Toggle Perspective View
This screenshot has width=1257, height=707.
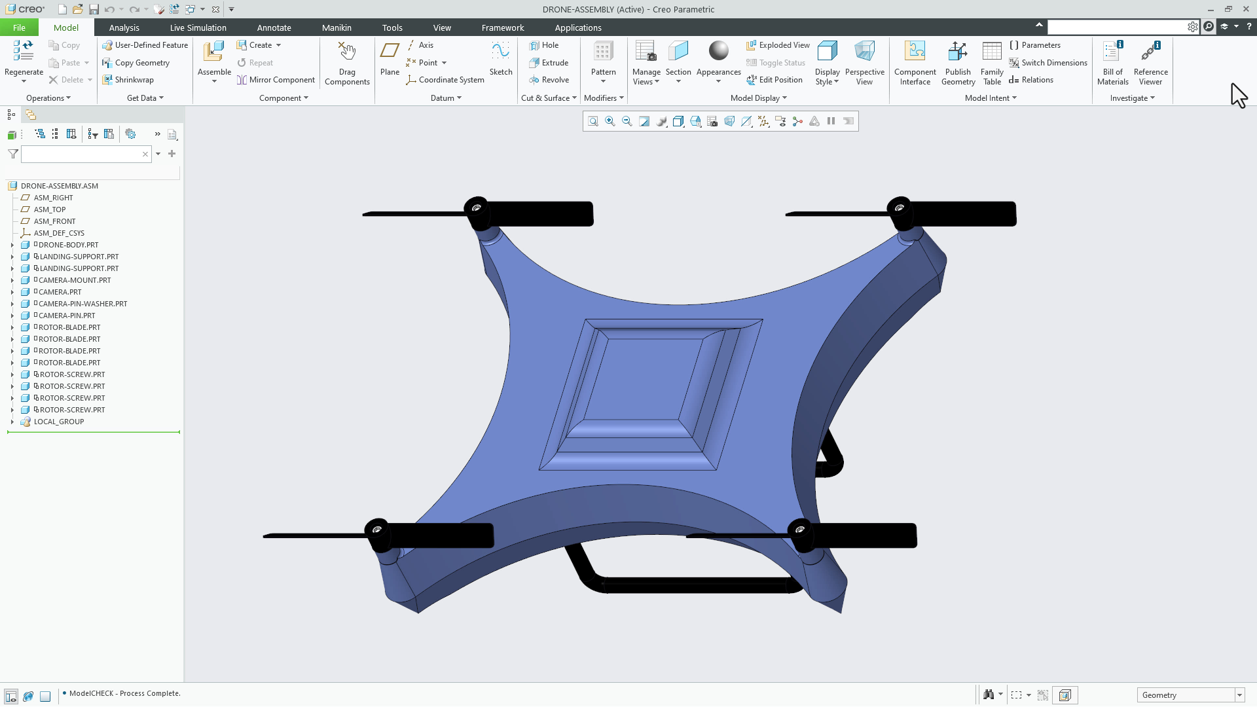coord(864,52)
